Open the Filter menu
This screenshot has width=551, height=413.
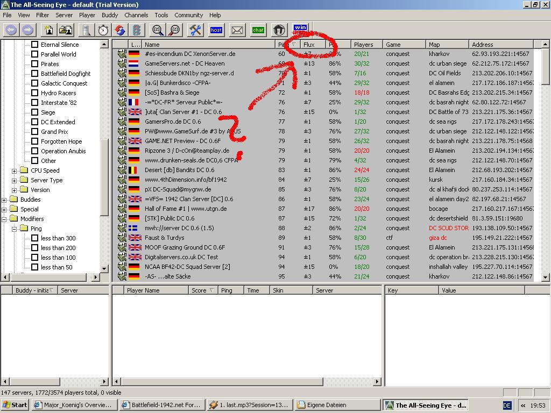tap(43, 15)
